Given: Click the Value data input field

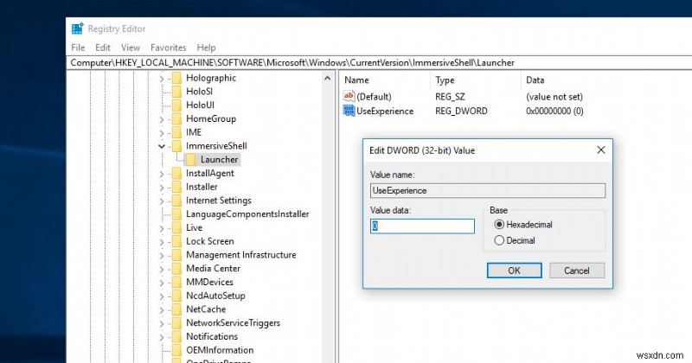Looking at the screenshot, I should 422,226.
